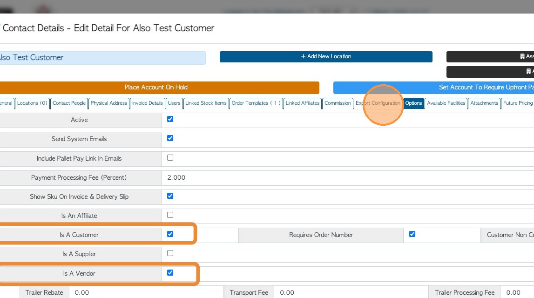534x298 pixels.
Task: Click Set Account To Require Upfront Payment
Action: pos(433,88)
